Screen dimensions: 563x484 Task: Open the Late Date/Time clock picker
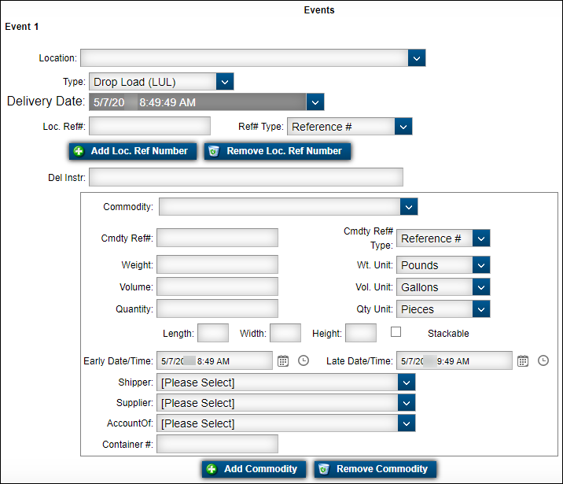(x=543, y=361)
